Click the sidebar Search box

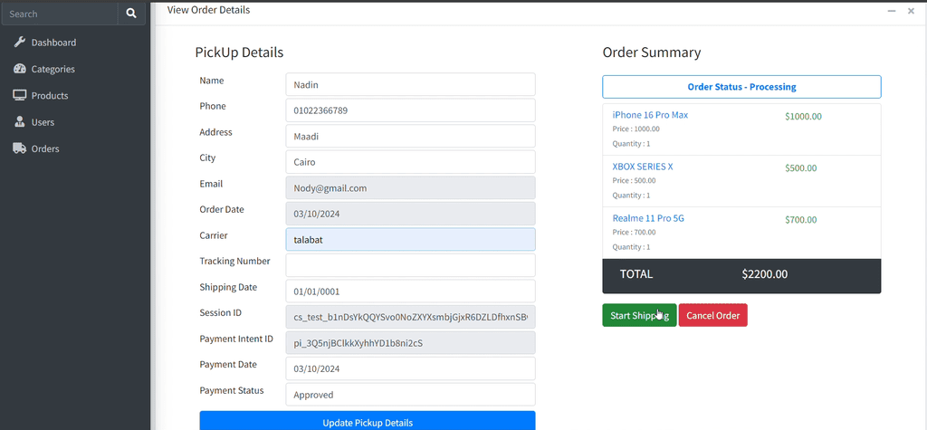click(x=60, y=14)
